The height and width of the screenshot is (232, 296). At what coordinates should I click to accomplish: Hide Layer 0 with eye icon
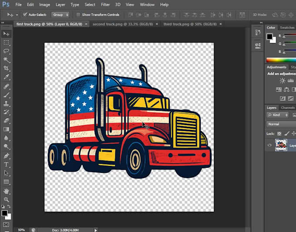269,145
